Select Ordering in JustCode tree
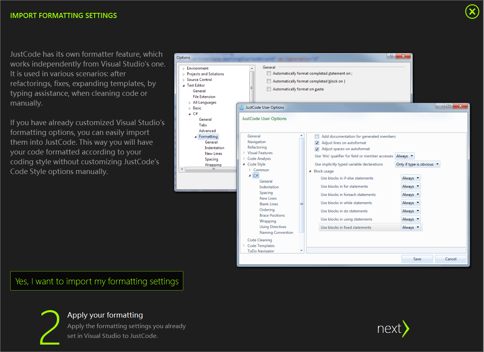This screenshot has height=352, width=484. [267, 210]
